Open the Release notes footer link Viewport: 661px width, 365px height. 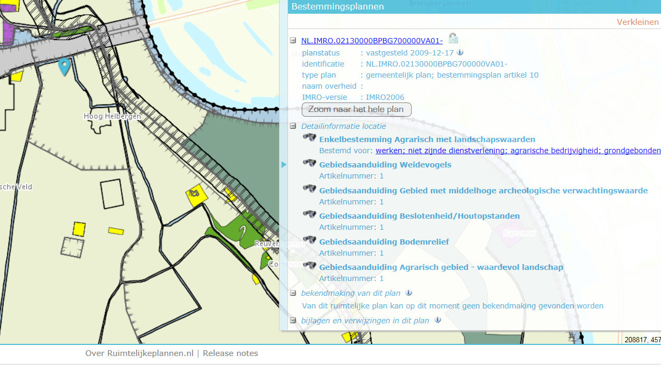coord(230,353)
